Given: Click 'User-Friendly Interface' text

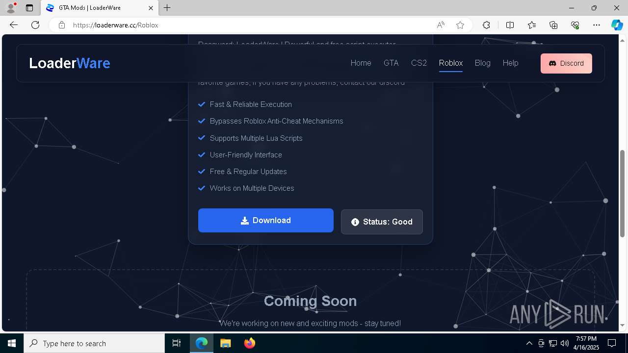Looking at the screenshot, I should point(246,155).
